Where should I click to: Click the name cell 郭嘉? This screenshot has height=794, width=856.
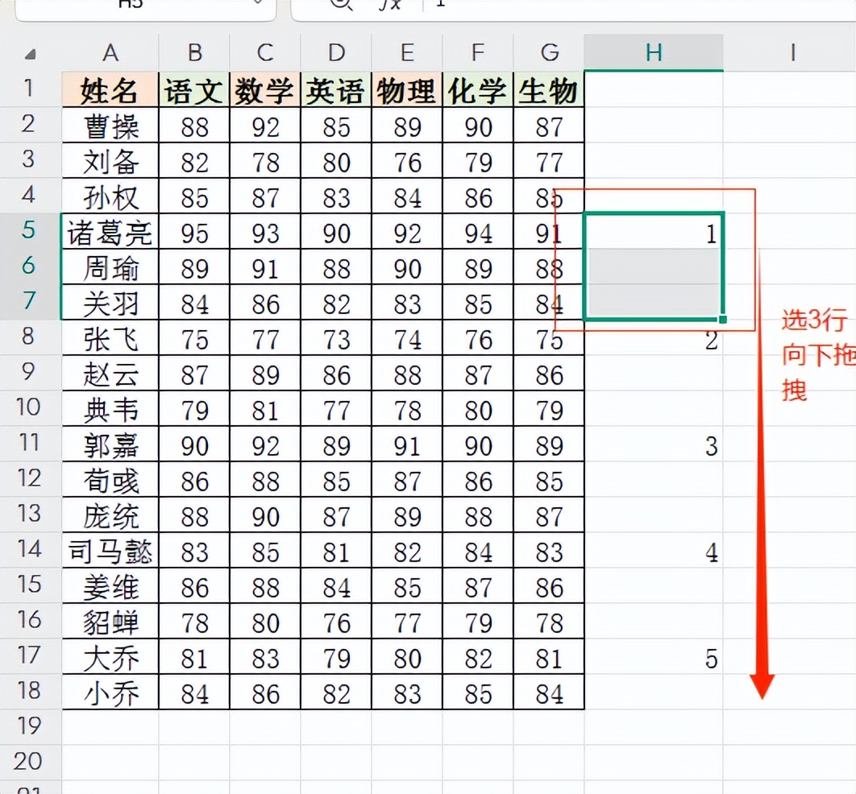[110, 445]
